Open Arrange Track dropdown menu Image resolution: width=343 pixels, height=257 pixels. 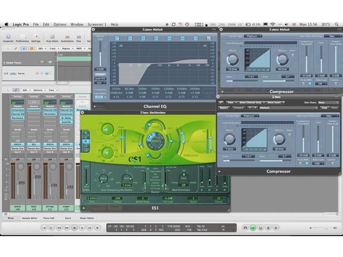tap(54, 48)
